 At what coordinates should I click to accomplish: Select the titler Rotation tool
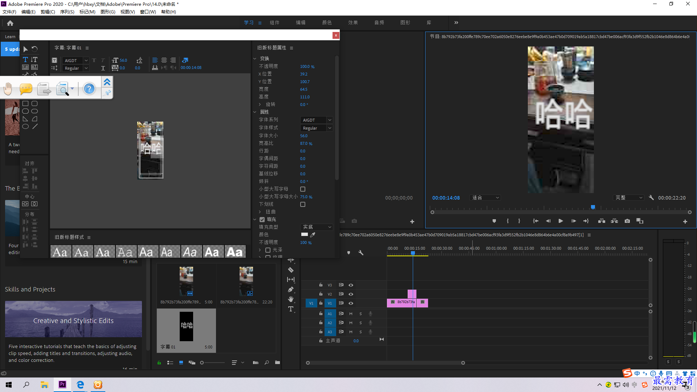pyautogui.click(x=34, y=49)
